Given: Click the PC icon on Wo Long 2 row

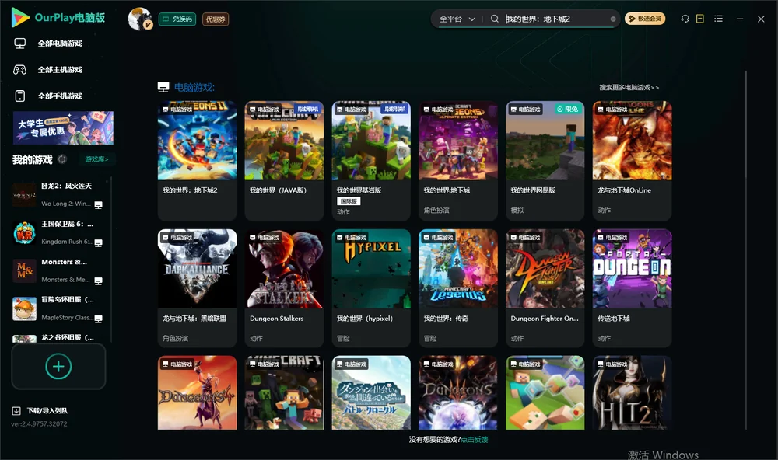Looking at the screenshot, I should (98, 204).
